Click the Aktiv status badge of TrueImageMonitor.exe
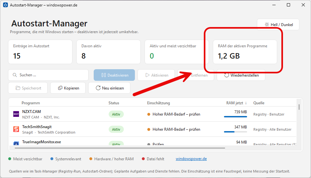Viewport: 311px width, 178px height. [x=116, y=143]
